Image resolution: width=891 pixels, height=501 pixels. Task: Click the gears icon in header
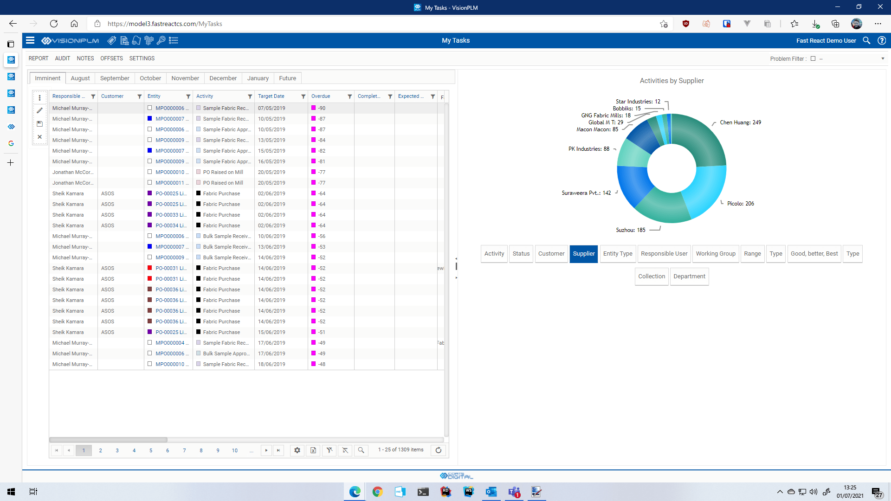[148, 40]
